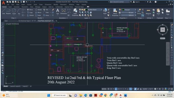174x98 pixels.
Task: Toggle polar tracking in status bar
Action: (119, 89)
